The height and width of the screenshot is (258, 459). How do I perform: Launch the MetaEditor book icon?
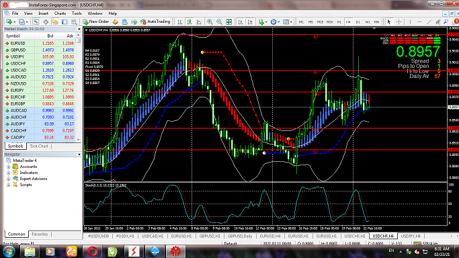pyautogui.click(x=115, y=21)
